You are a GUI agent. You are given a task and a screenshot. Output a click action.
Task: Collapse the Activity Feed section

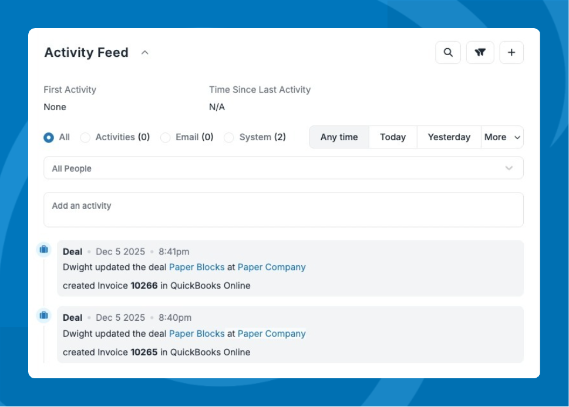coord(145,53)
